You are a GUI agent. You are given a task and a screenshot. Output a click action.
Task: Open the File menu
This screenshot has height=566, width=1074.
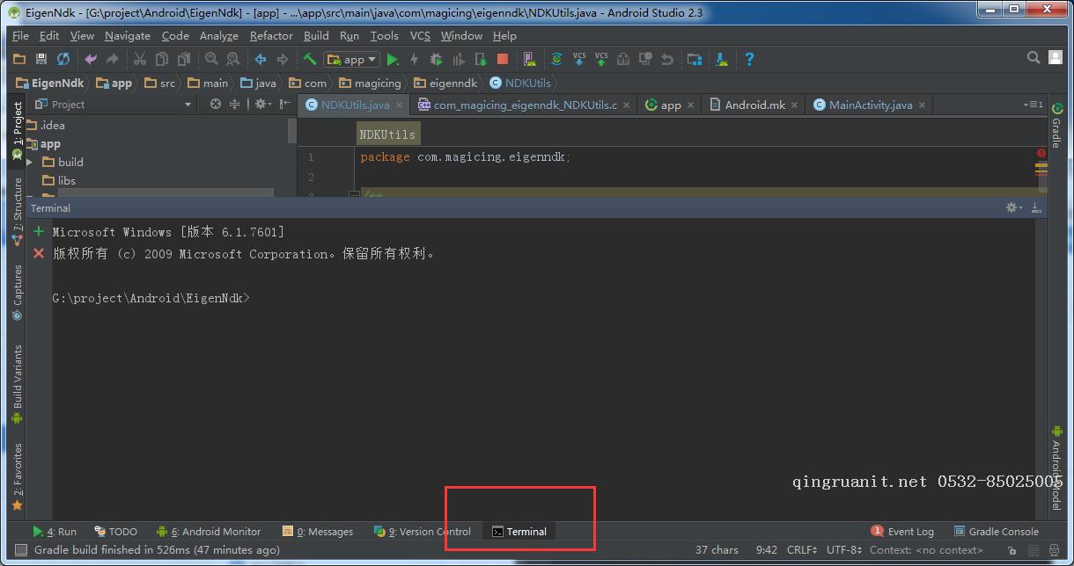(20, 36)
